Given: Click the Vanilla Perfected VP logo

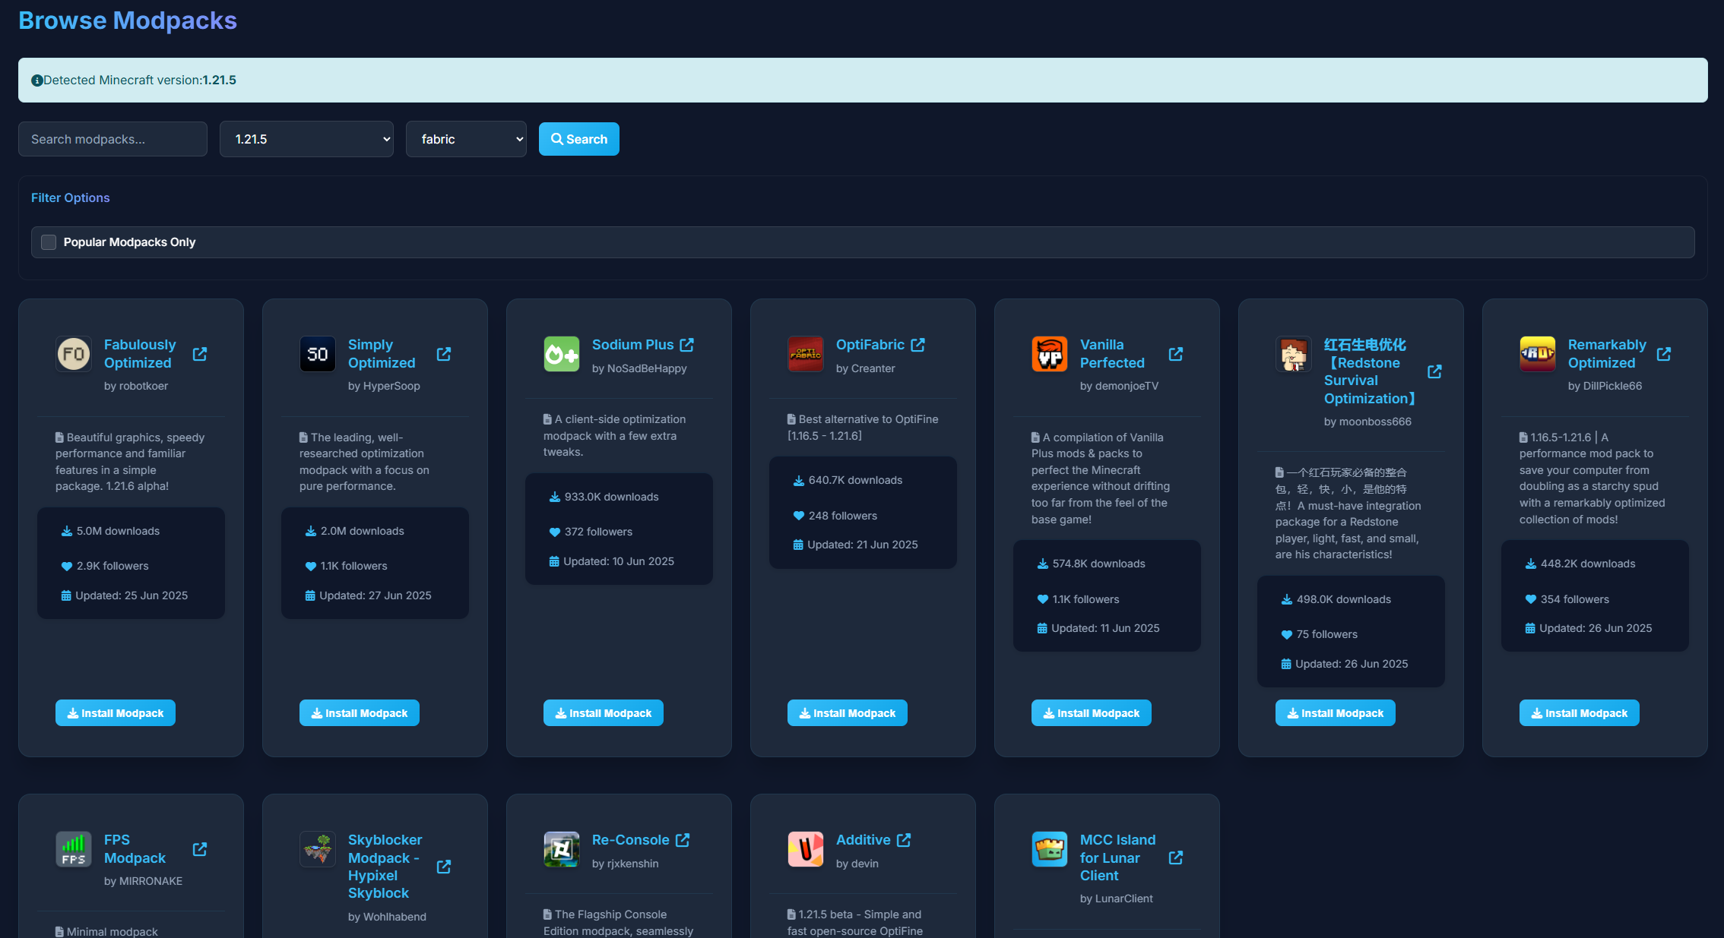Looking at the screenshot, I should [x=1050, y=354].
